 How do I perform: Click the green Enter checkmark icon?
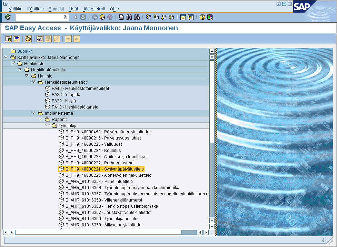pos(8,17)
